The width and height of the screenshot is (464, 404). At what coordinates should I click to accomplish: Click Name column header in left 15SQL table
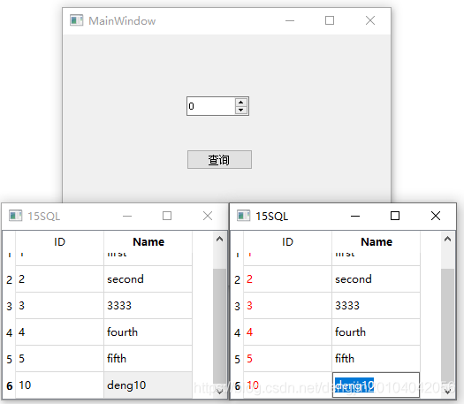pyautogui.click(x=148, y=242)
